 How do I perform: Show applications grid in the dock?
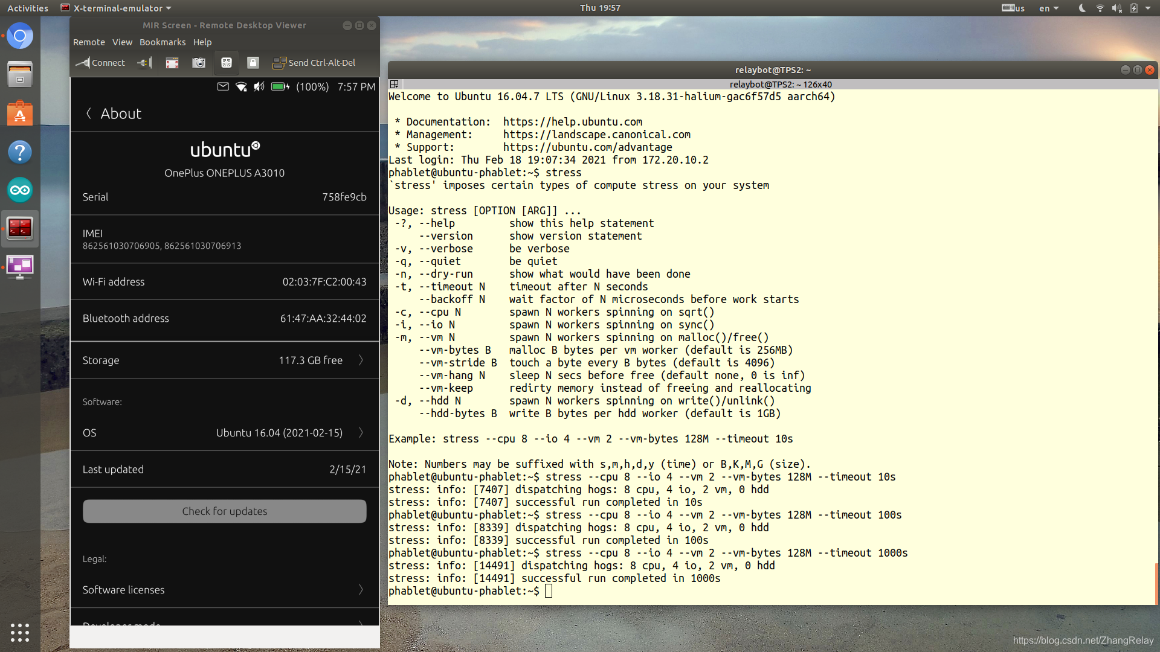point(20,632)
